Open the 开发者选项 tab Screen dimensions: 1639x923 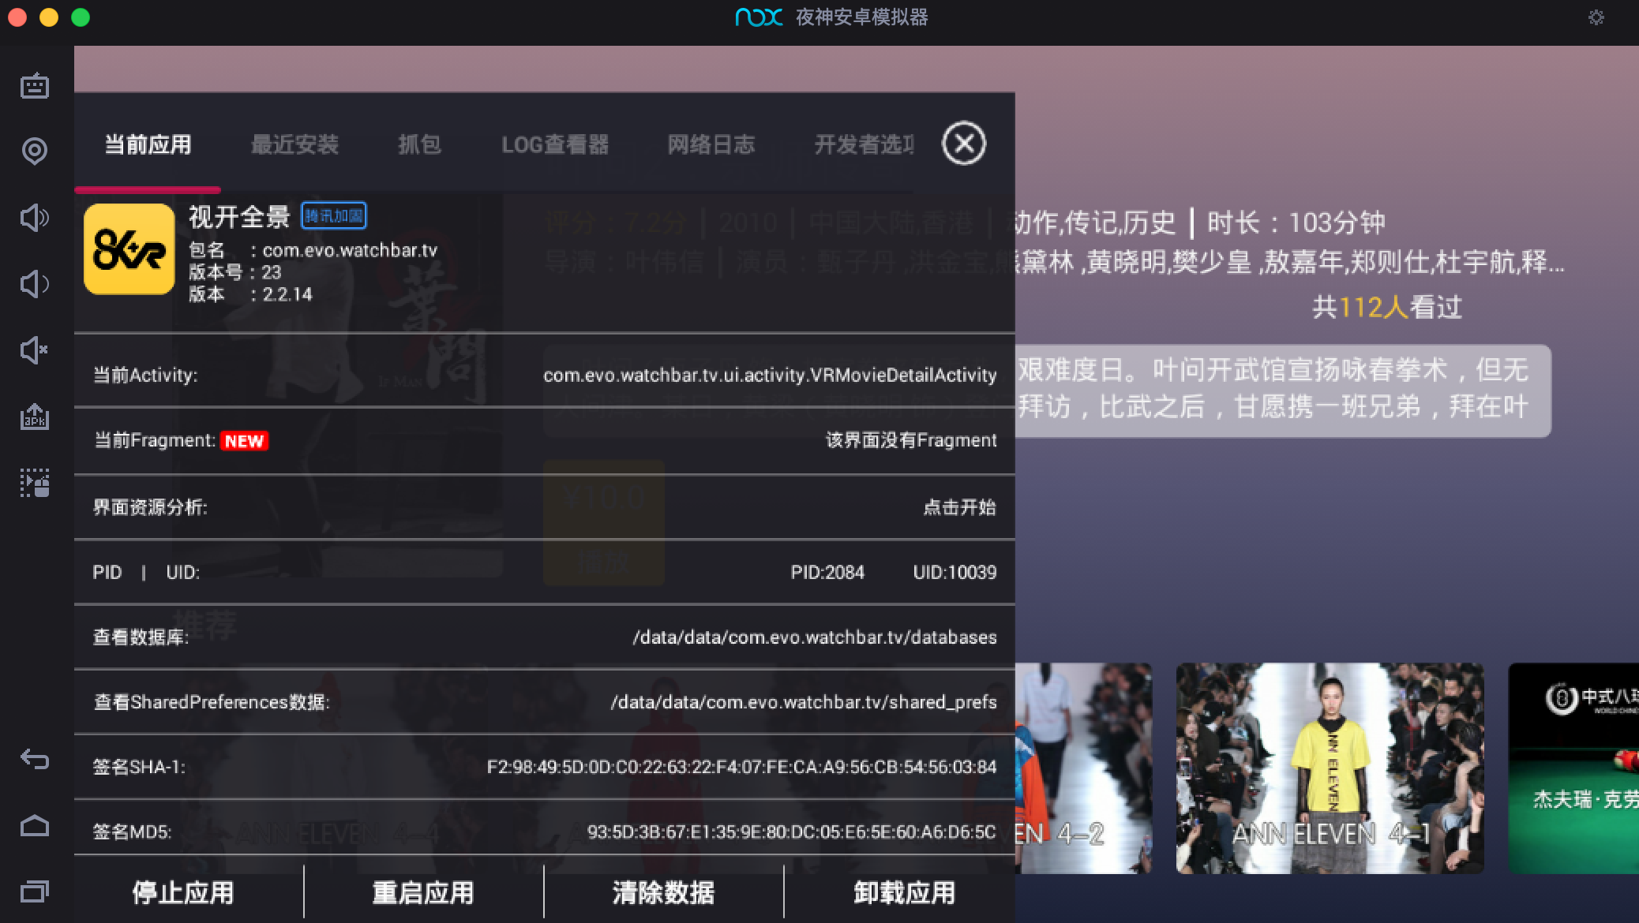click(865, 144)
